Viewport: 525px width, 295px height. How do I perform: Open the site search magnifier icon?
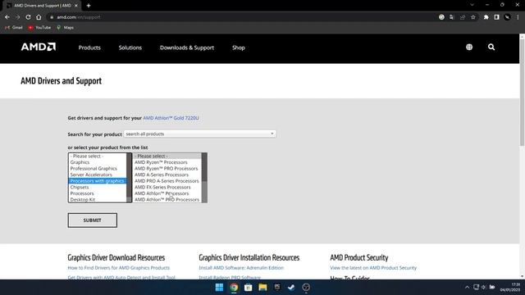click(491, 48)
